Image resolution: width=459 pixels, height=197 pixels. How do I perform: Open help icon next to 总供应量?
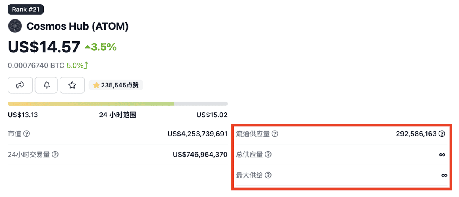click(268, 155)
